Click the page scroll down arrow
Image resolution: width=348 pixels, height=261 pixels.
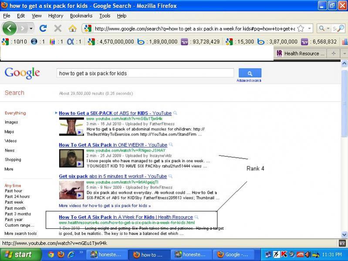(344, 234)
